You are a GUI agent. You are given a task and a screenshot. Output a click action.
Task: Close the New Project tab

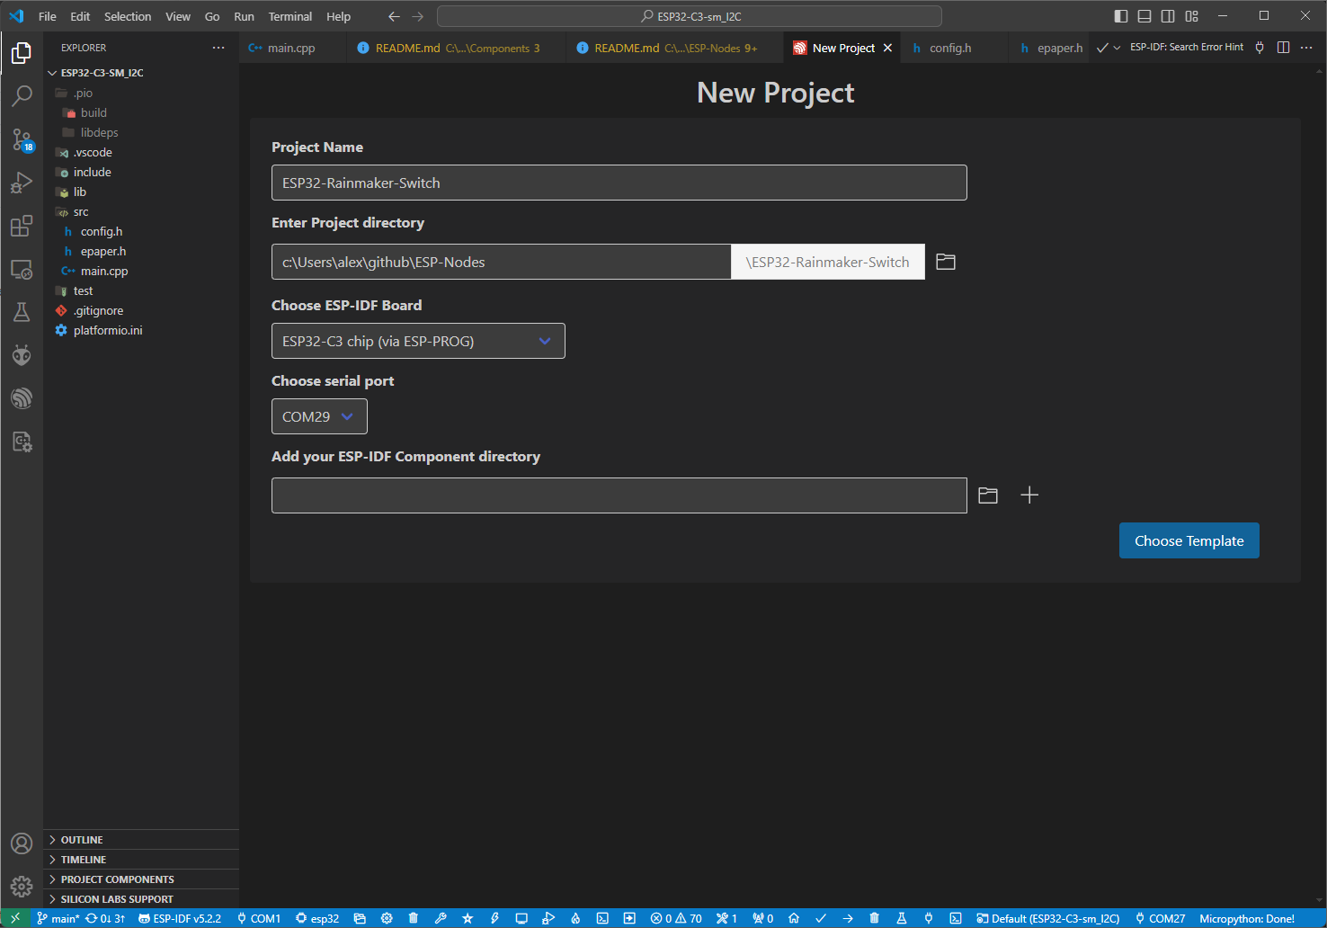pyautogui.click(x=887, y=48)
